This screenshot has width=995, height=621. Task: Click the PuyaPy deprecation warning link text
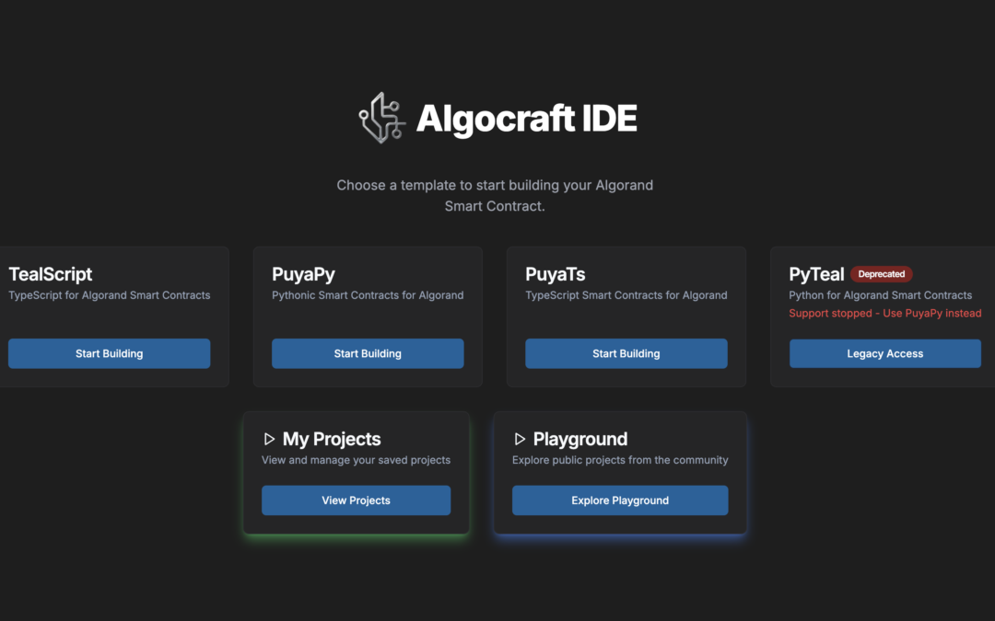884,313
